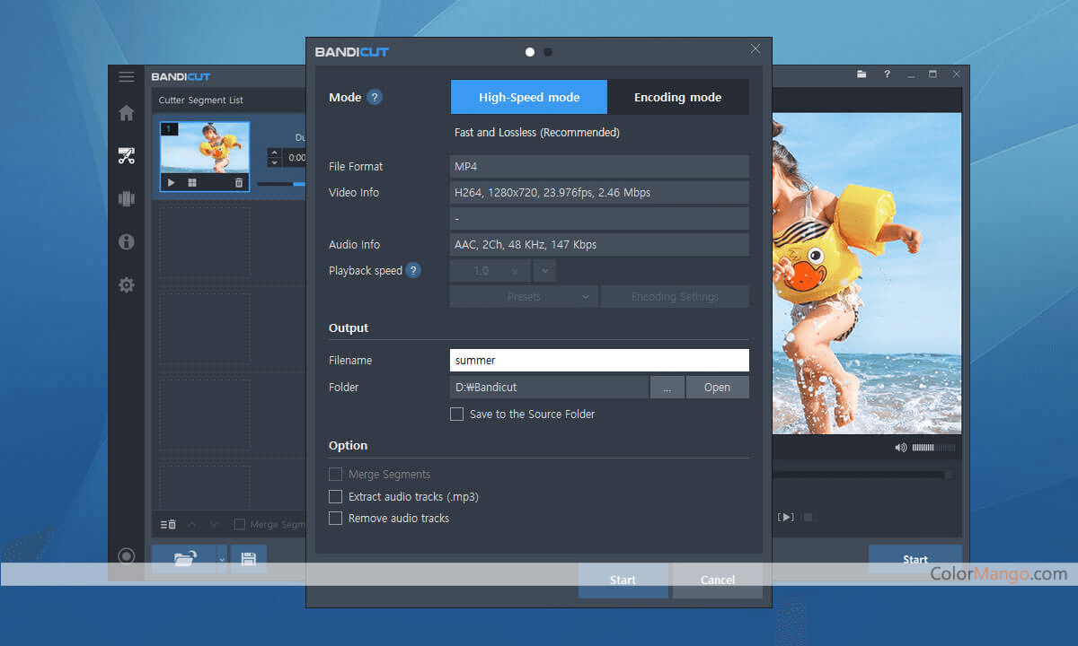Play the segment from its thumbnail play icon
This screenshot has height=646, width=1078.
171,183
